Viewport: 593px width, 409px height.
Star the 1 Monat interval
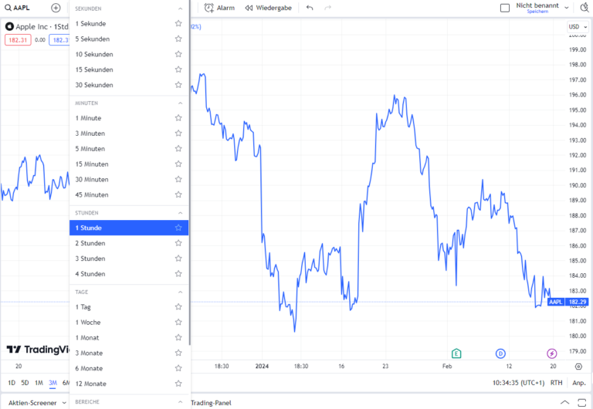click(x=178, y=337)
